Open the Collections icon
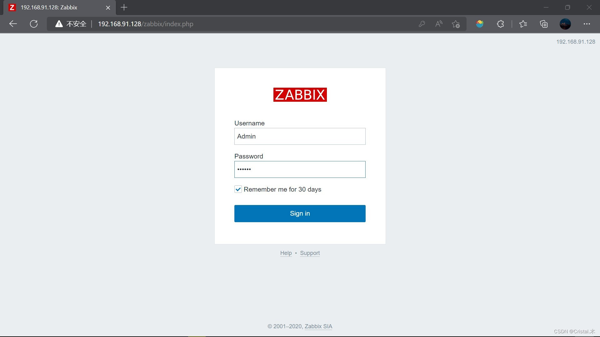This screenshot has height=337, width=600. [x=544, y=24]
